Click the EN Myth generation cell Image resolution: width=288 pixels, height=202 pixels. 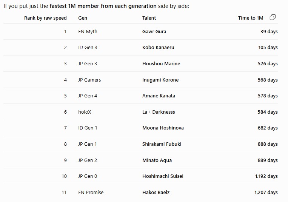[88, 32]
